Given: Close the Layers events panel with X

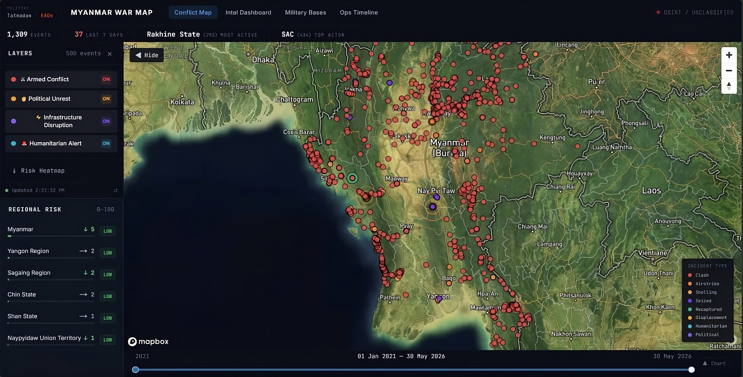Looking at the screenshot, I should tap(110, 54).
